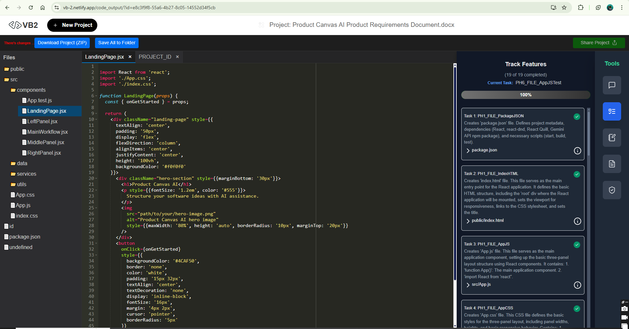Click info icon for Task 2 IndexHTML
Screen dimensions: 629x329
pos(577,221)
